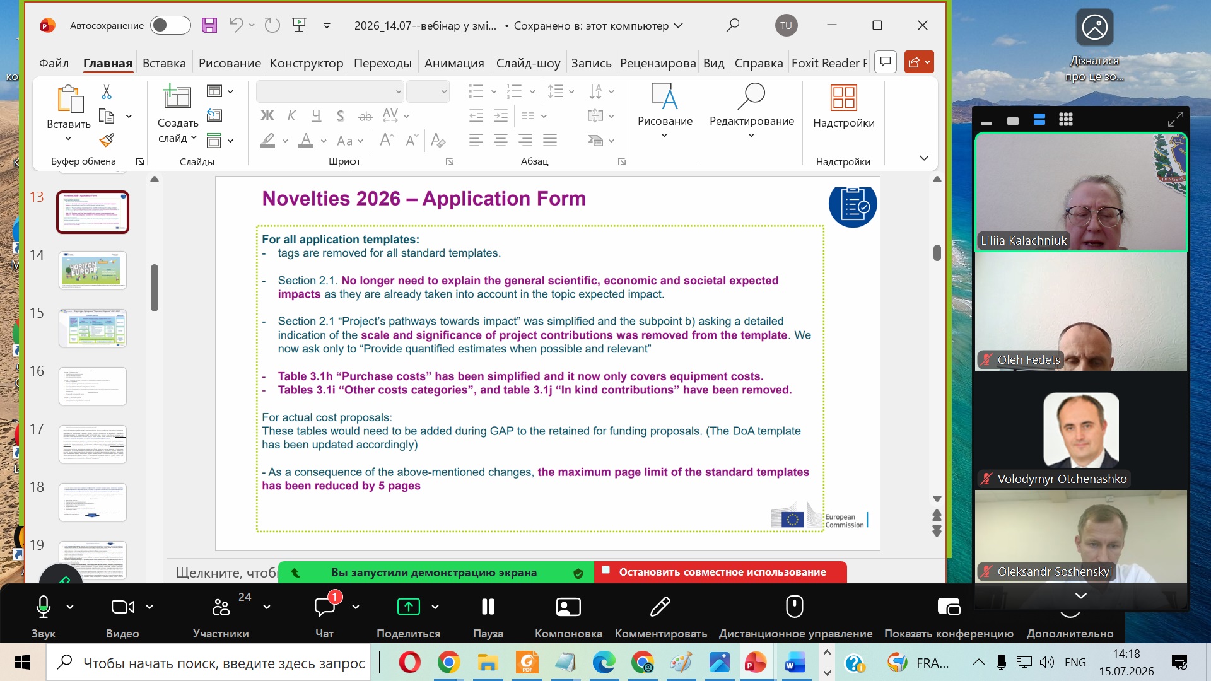
Task: Open Дистанционное управление remote control
Action: point(795,616)
